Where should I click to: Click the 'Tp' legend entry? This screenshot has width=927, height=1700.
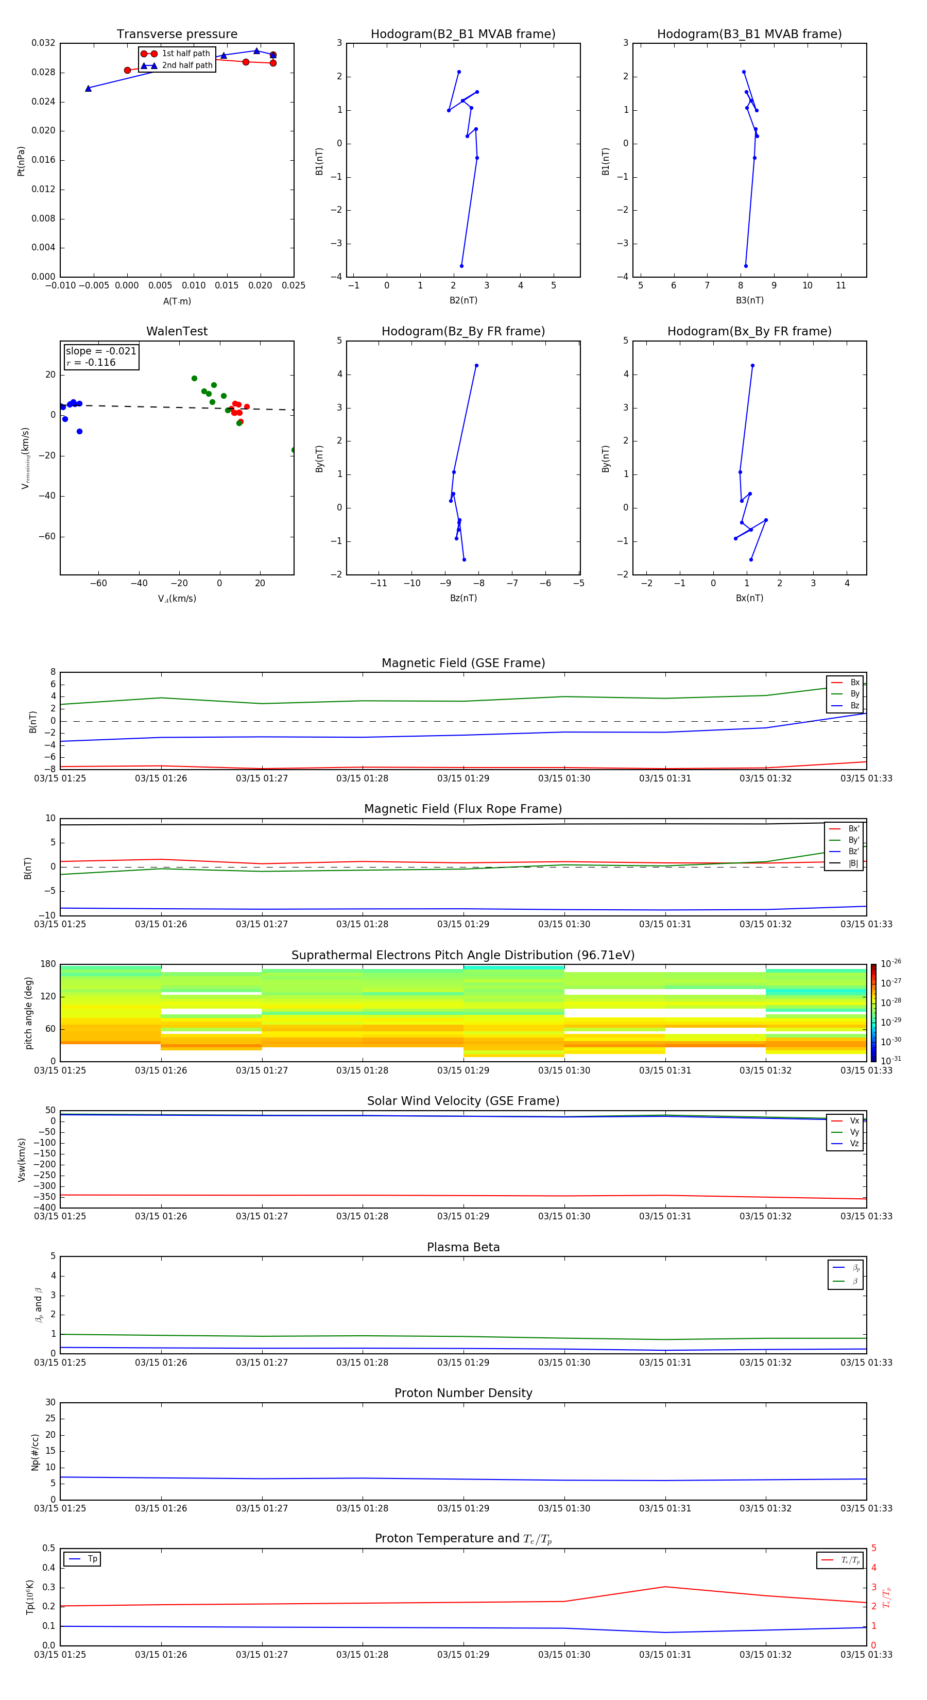click(83, 1559)
